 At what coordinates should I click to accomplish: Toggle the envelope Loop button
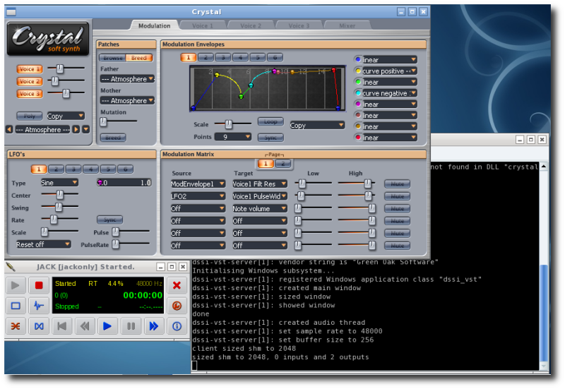click(x=270, y=121)
